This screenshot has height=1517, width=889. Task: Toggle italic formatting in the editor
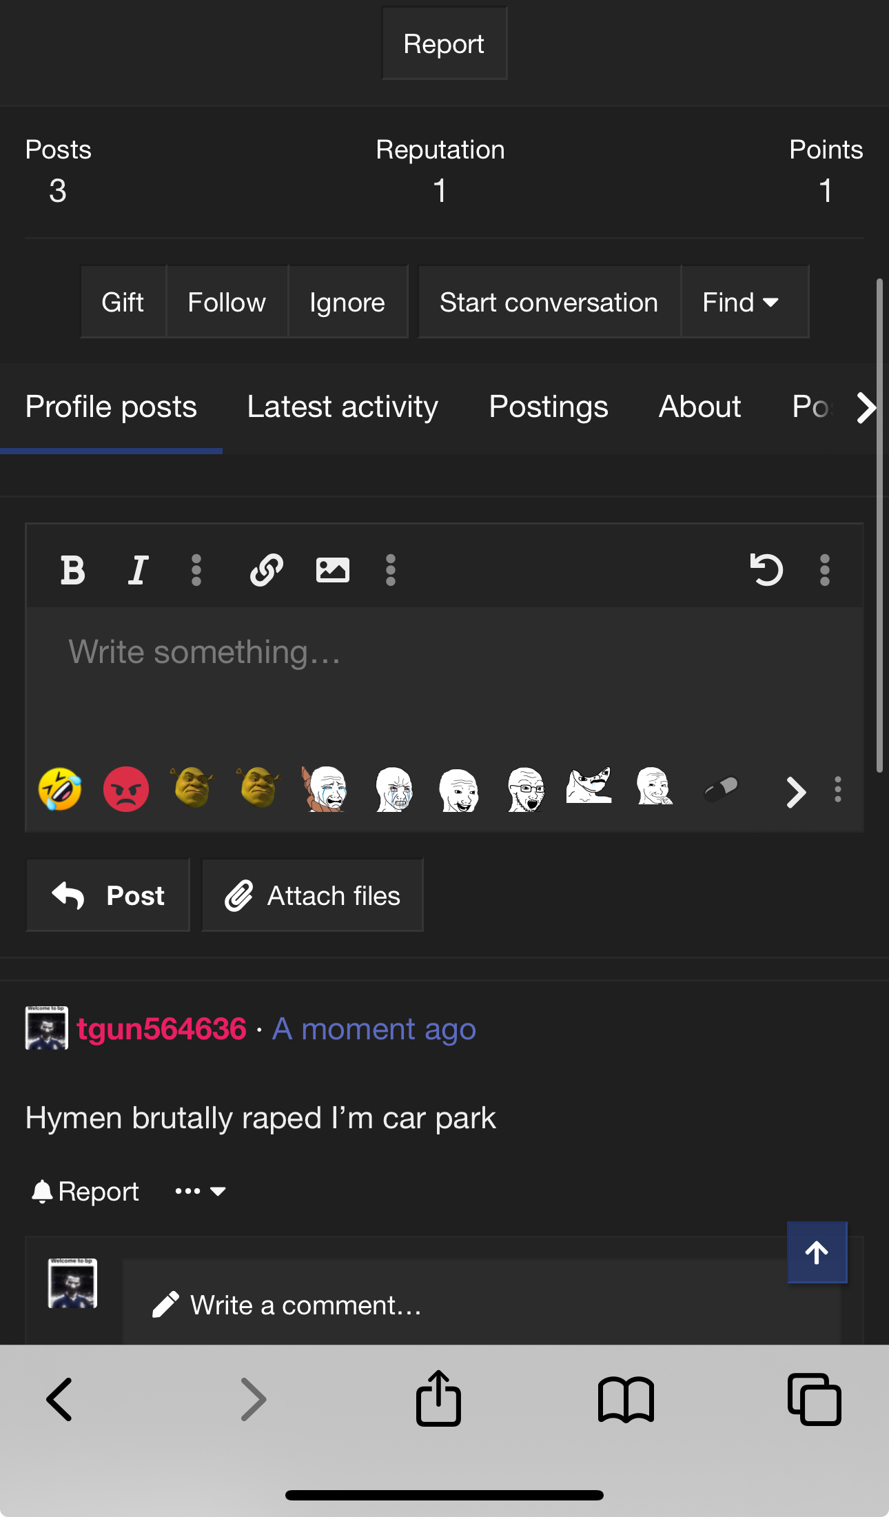coord(138,570)
